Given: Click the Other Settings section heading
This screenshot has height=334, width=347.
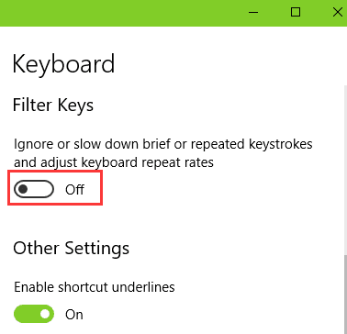Looking at the screenshot, I should coord(71,248).
